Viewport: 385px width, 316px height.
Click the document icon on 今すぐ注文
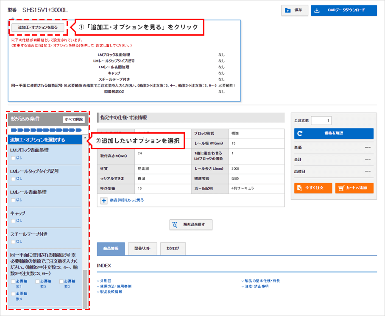click(x=300, y=187)
